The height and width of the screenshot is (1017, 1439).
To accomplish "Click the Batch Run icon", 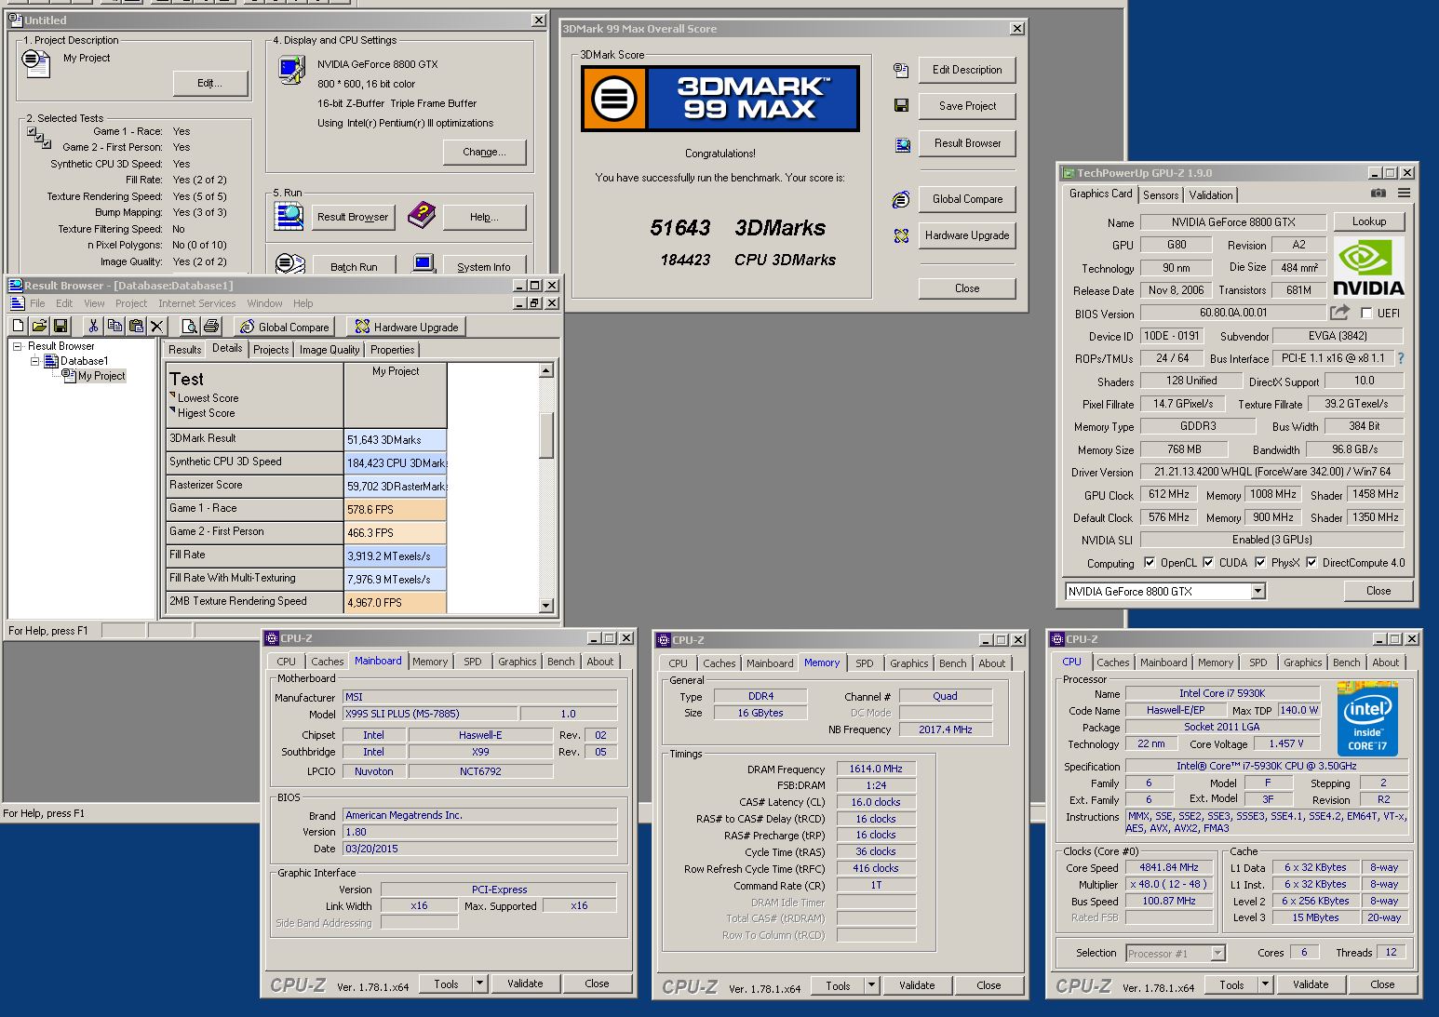I will 290,264.
